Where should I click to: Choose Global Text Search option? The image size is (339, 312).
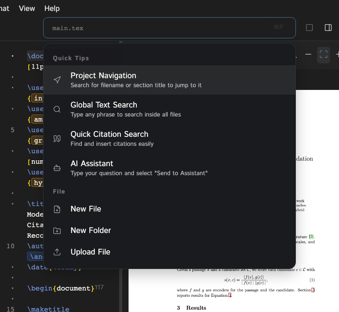[x=169, y=109]
